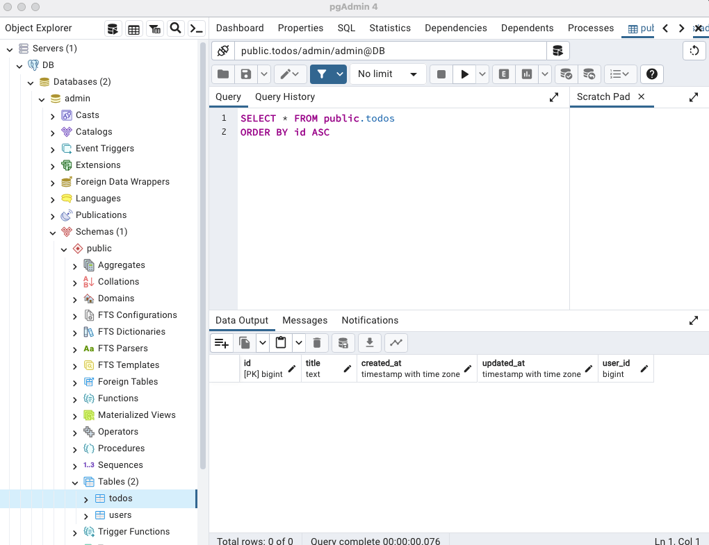The image size is (709, 545).
Task: Click the Stop query square button
Action: [441, 74]
